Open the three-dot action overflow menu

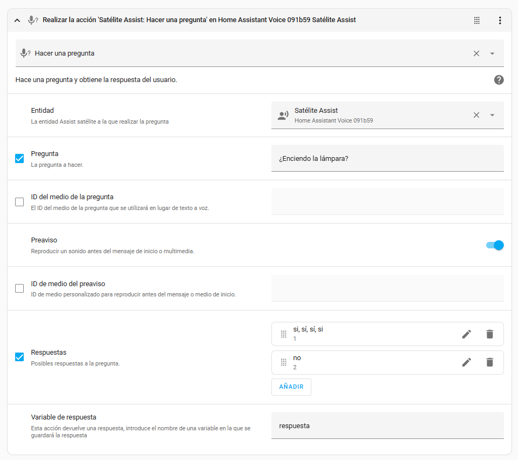[500, 20]
